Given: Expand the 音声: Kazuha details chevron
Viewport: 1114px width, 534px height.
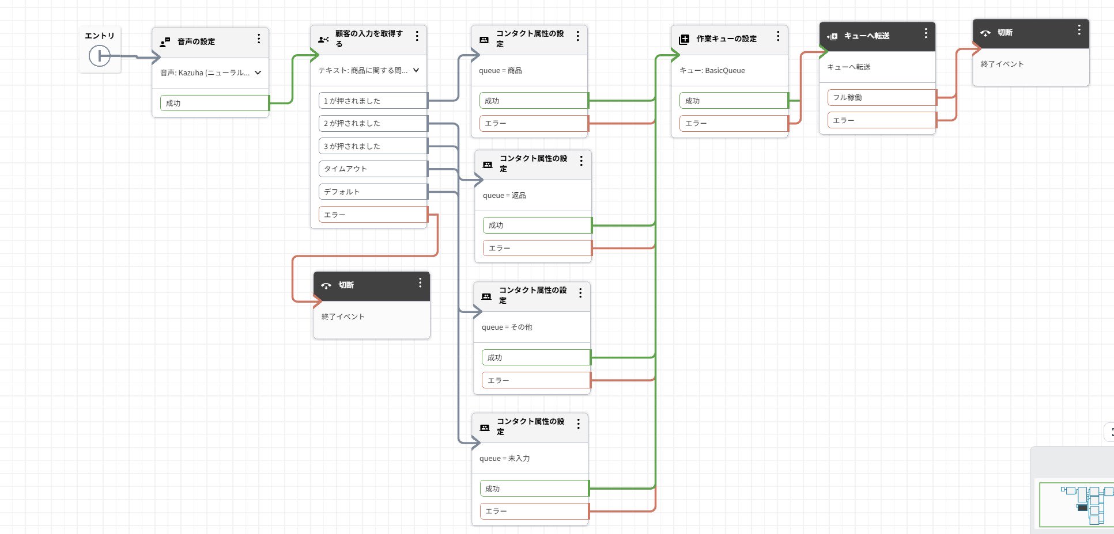Looking at the screenshot, I should point(258,73).
